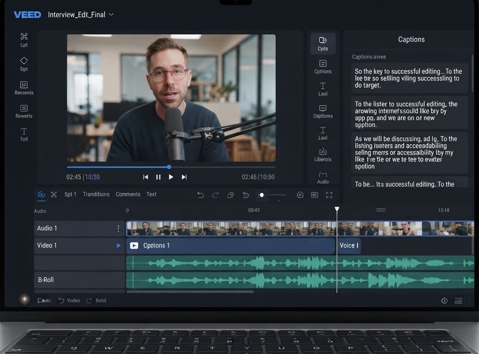Click the timeline horizontal scrollbar

190,292
